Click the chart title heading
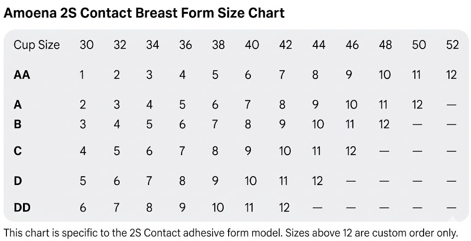Image resolution: width=471 pixels, height=241 pixels. 144,13
